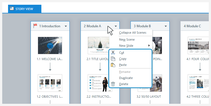Click the Paste clipboard icon
This screenshot has width=211, height=106.
pos(113,65)
